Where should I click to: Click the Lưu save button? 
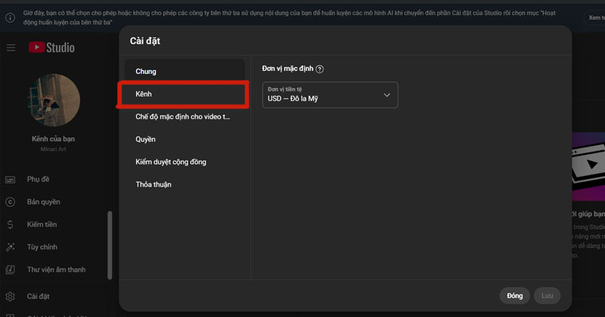point(547,296)
